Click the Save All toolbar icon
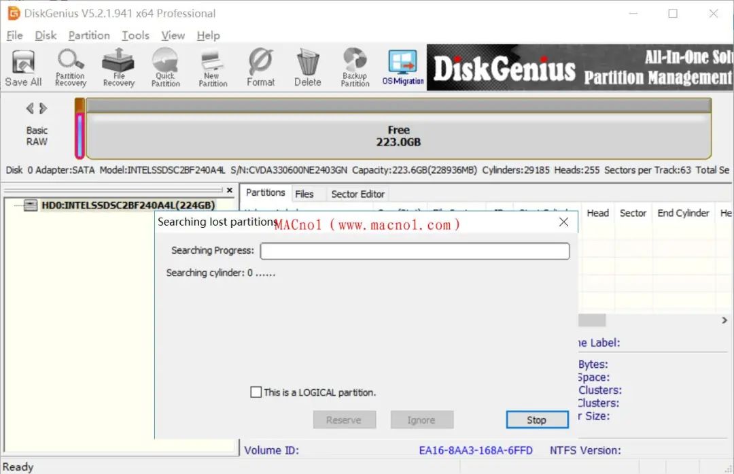 click(x=23, y=68)
